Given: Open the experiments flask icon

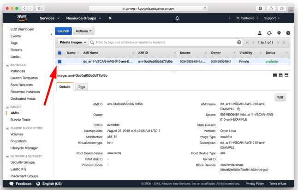Looking at the screenshot, I should point(260,33).
